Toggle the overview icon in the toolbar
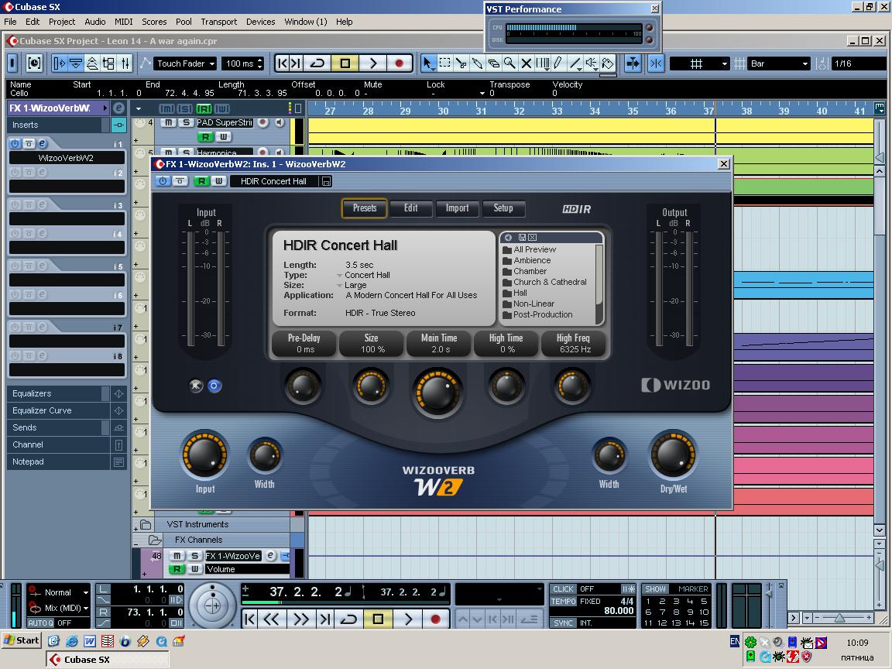892x669 pixels. [x=92, y=63]
